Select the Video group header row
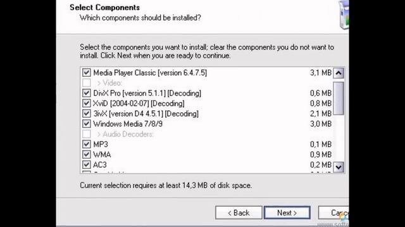Viewport: 405px width, 227px height. pyautogui.click(x=207, y=83)
